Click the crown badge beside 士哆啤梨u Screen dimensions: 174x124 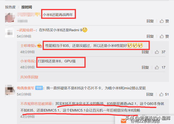pos(39,46)
